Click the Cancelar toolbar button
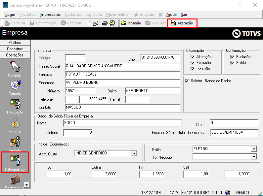 pos(71,23)
